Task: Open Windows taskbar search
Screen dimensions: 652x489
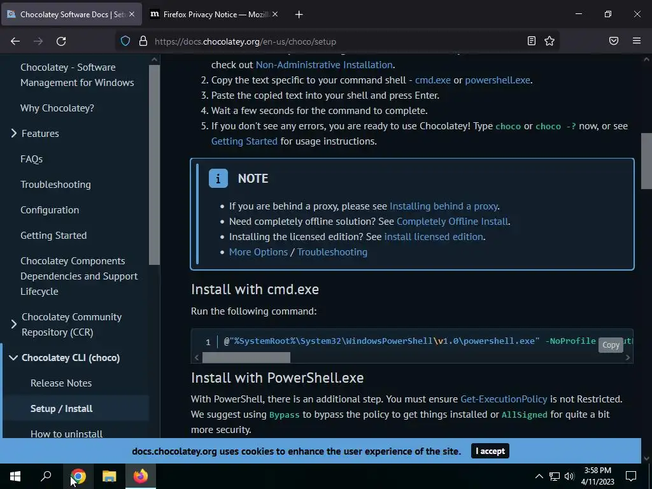Action: [x=46, y=476]
